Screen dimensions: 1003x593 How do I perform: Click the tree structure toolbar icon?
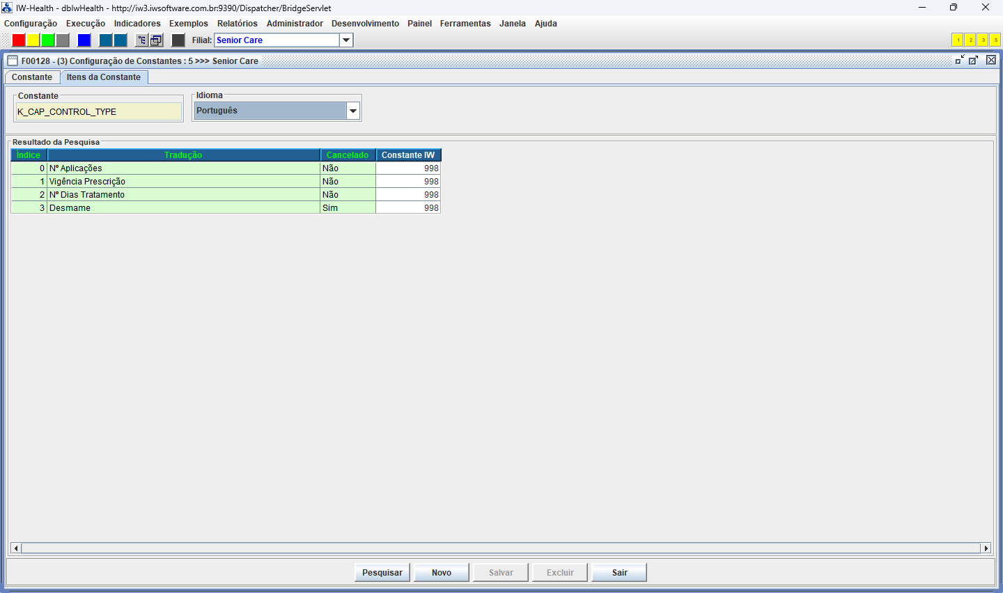pos(142,40)
